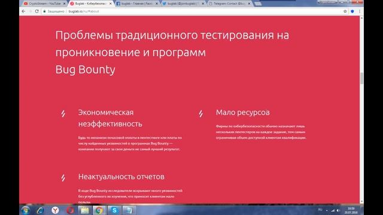This screenshot has height=215, width=383.
Task: Open the network signal tray icon
Action: (x=333, y=210)
